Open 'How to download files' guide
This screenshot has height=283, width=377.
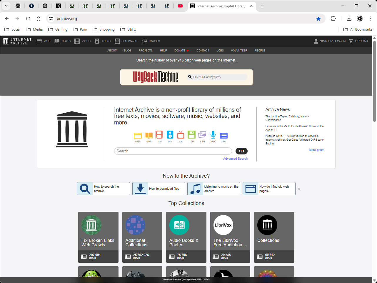pyautogui.click(x=159, y=189)
